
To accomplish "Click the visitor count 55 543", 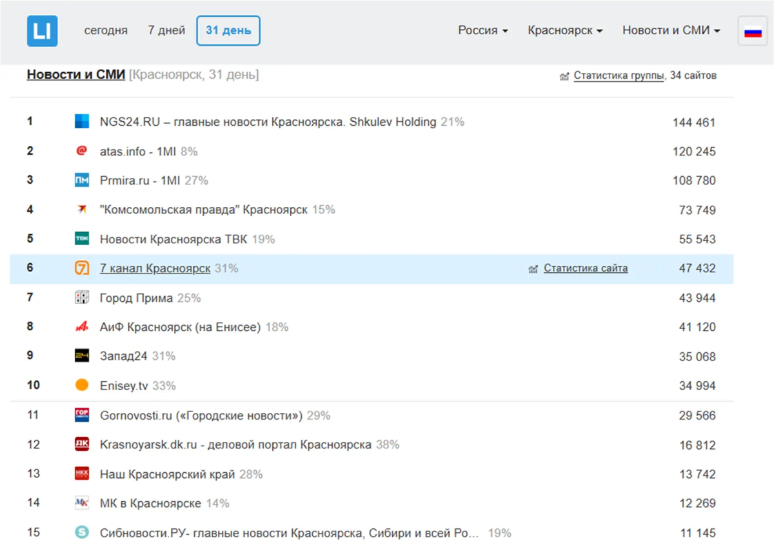I will tap(697, 239).
